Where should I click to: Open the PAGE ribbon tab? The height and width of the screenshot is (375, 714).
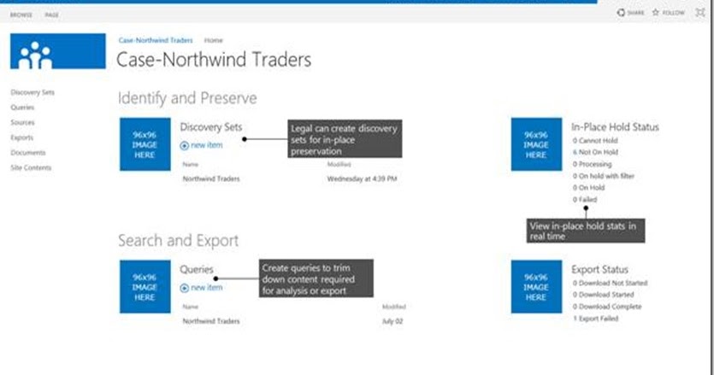pyautogui.click(x=51, y=15)
